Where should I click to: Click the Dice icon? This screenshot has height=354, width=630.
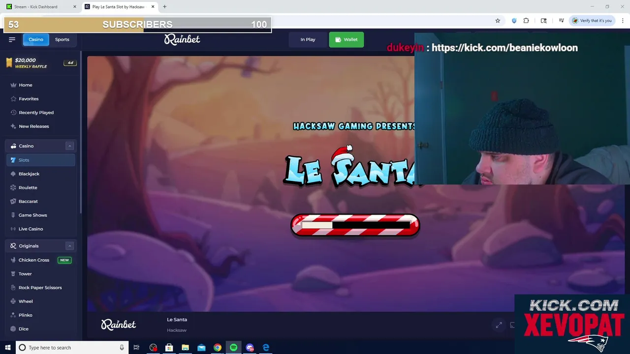coord(13,329)
